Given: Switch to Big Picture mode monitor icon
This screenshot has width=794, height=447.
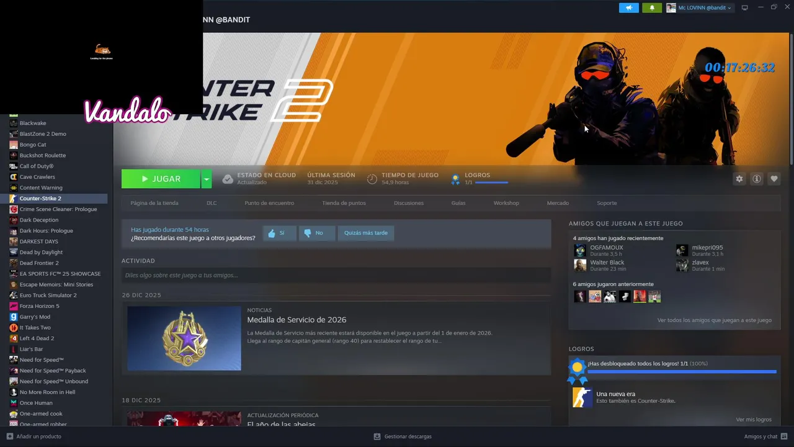Looking at the screenshot, I should tap(745, 8).
